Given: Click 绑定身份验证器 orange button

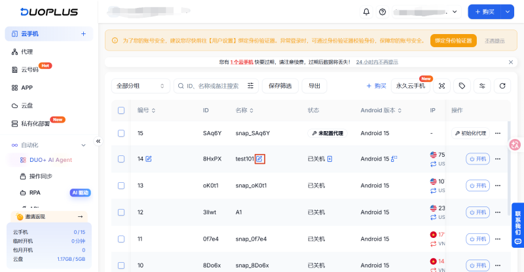Looking at the screenshot, I should click(453, 41).
